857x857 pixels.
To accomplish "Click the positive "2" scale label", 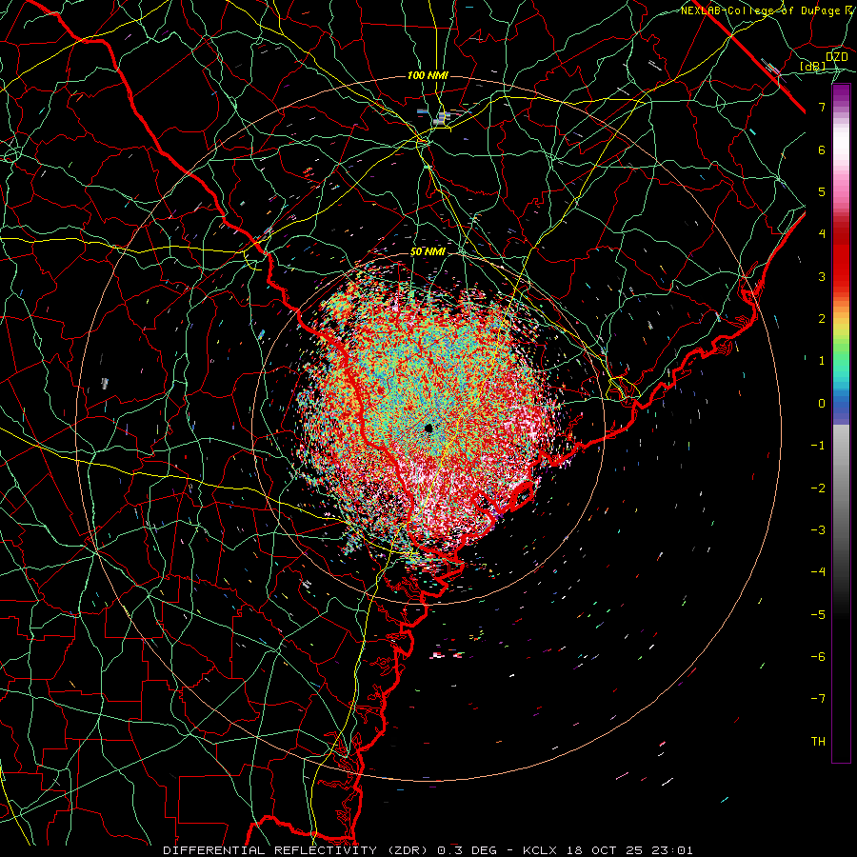I will click(822, 319).
